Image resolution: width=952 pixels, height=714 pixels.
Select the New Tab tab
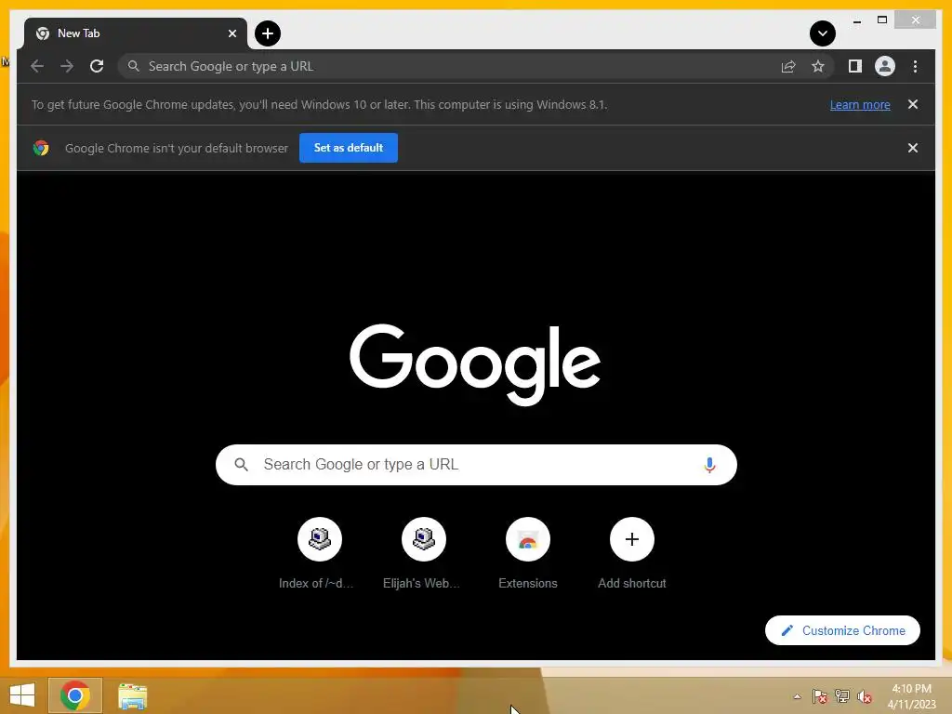click(136, 33)
